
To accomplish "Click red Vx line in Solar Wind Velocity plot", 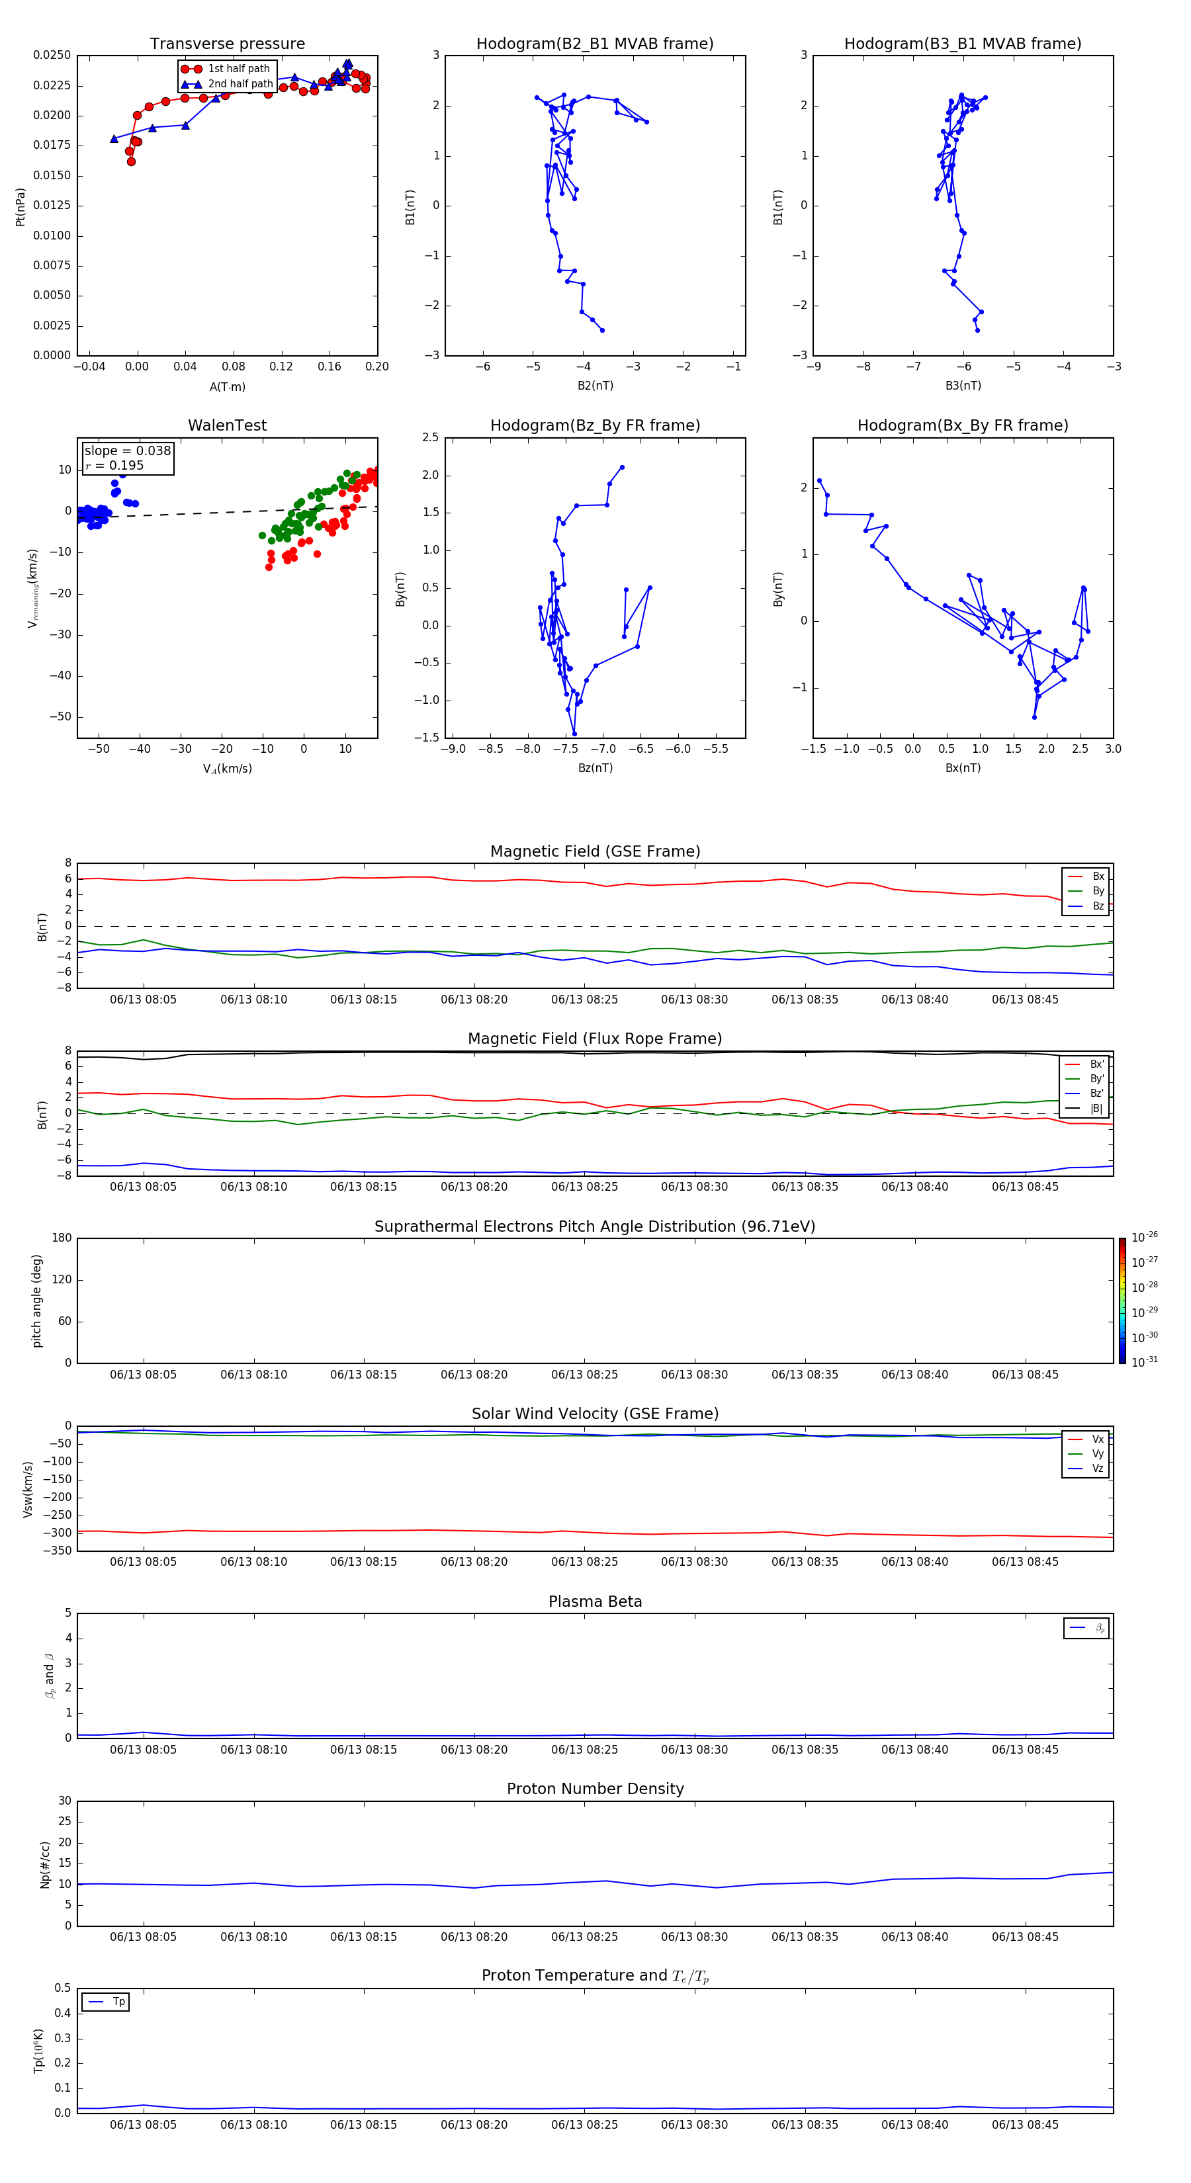I will point(594,1532).
